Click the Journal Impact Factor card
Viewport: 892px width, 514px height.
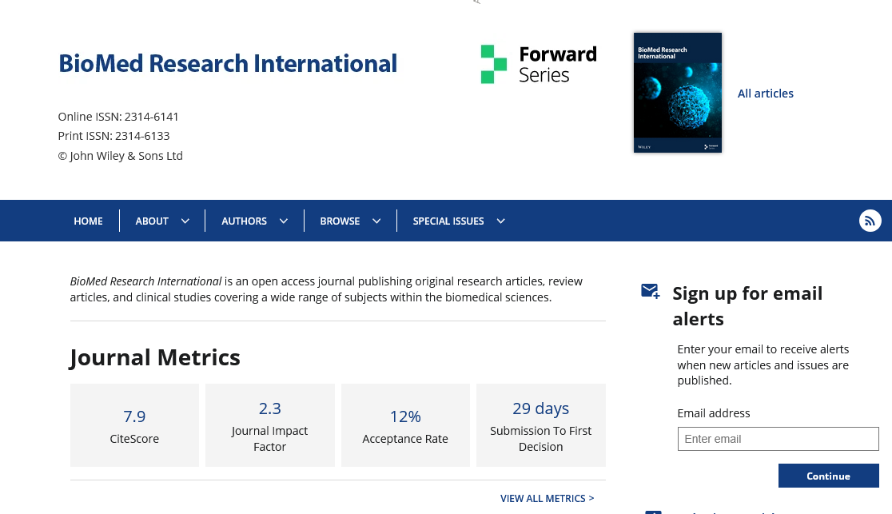[269, 425]
